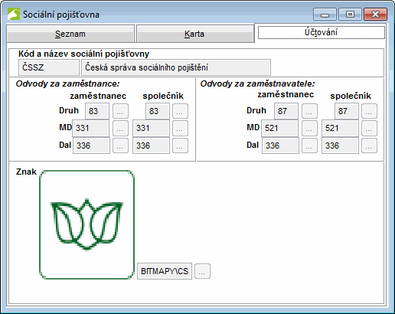Screen dimensions: 395x314
Task: Open lookup for employee deductions společník Dal
Action: 180,146
